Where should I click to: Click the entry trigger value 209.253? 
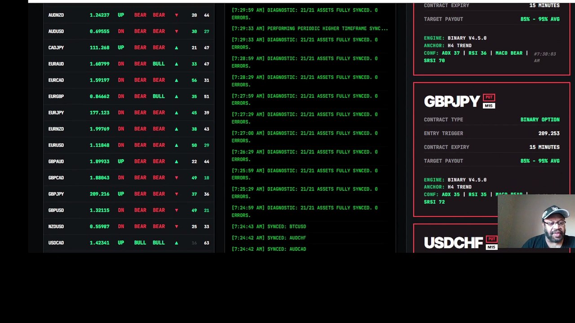(549, 133)
